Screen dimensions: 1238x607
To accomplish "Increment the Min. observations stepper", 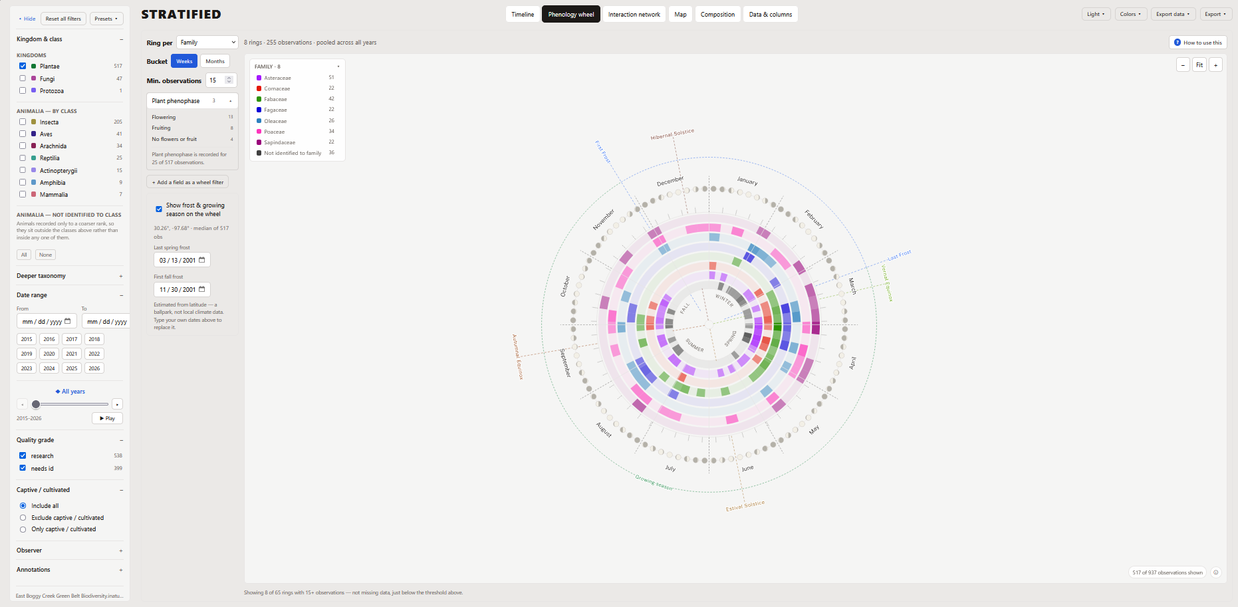I will pyautogui.click(x=229, y=78).
